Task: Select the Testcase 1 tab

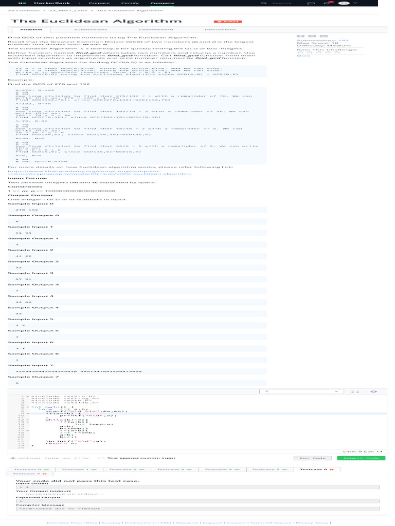Action: (79, 469)
